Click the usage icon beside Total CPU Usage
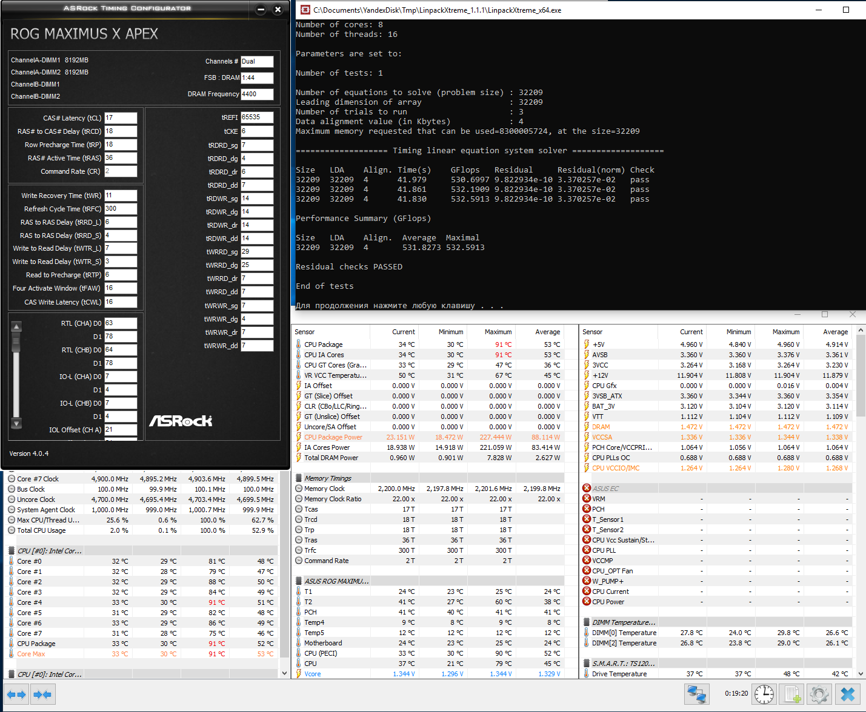 (12, 530)
